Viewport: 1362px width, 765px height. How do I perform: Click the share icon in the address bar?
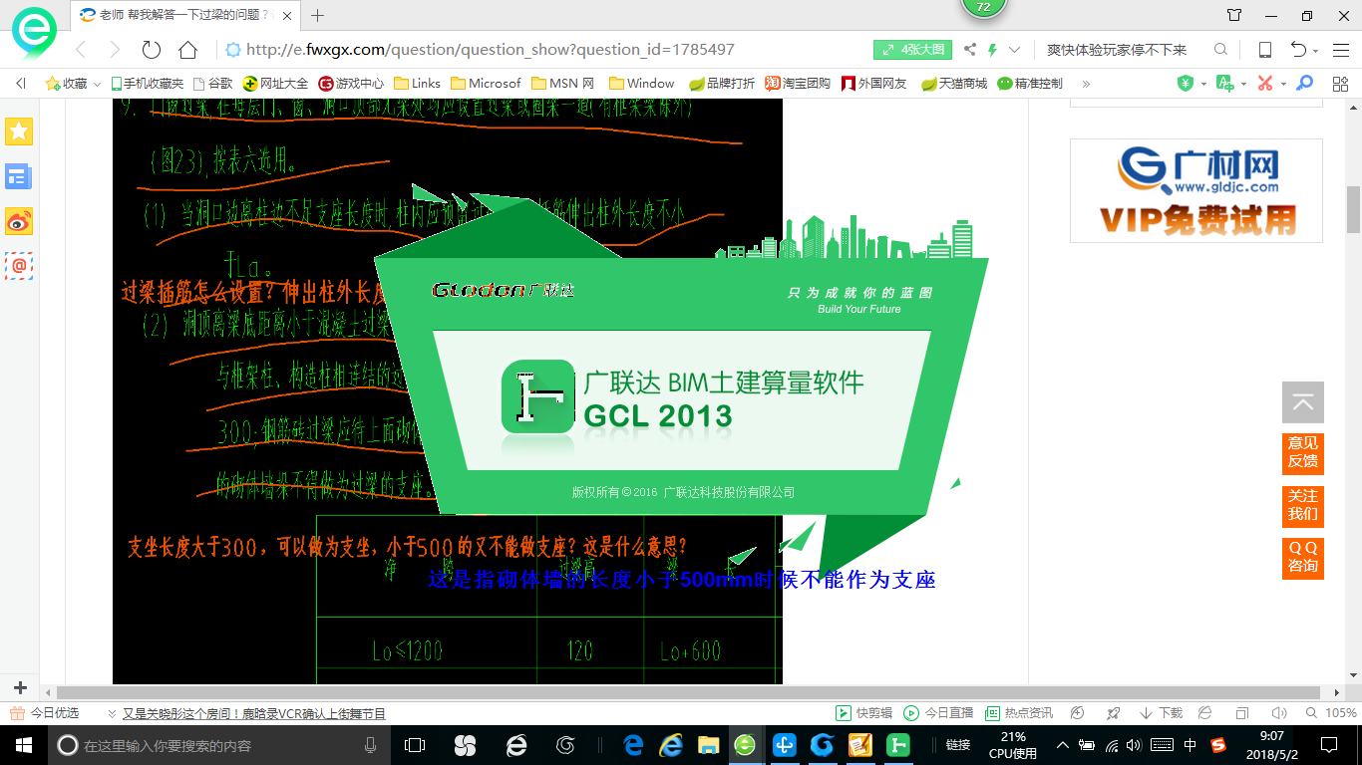(970, 50)
